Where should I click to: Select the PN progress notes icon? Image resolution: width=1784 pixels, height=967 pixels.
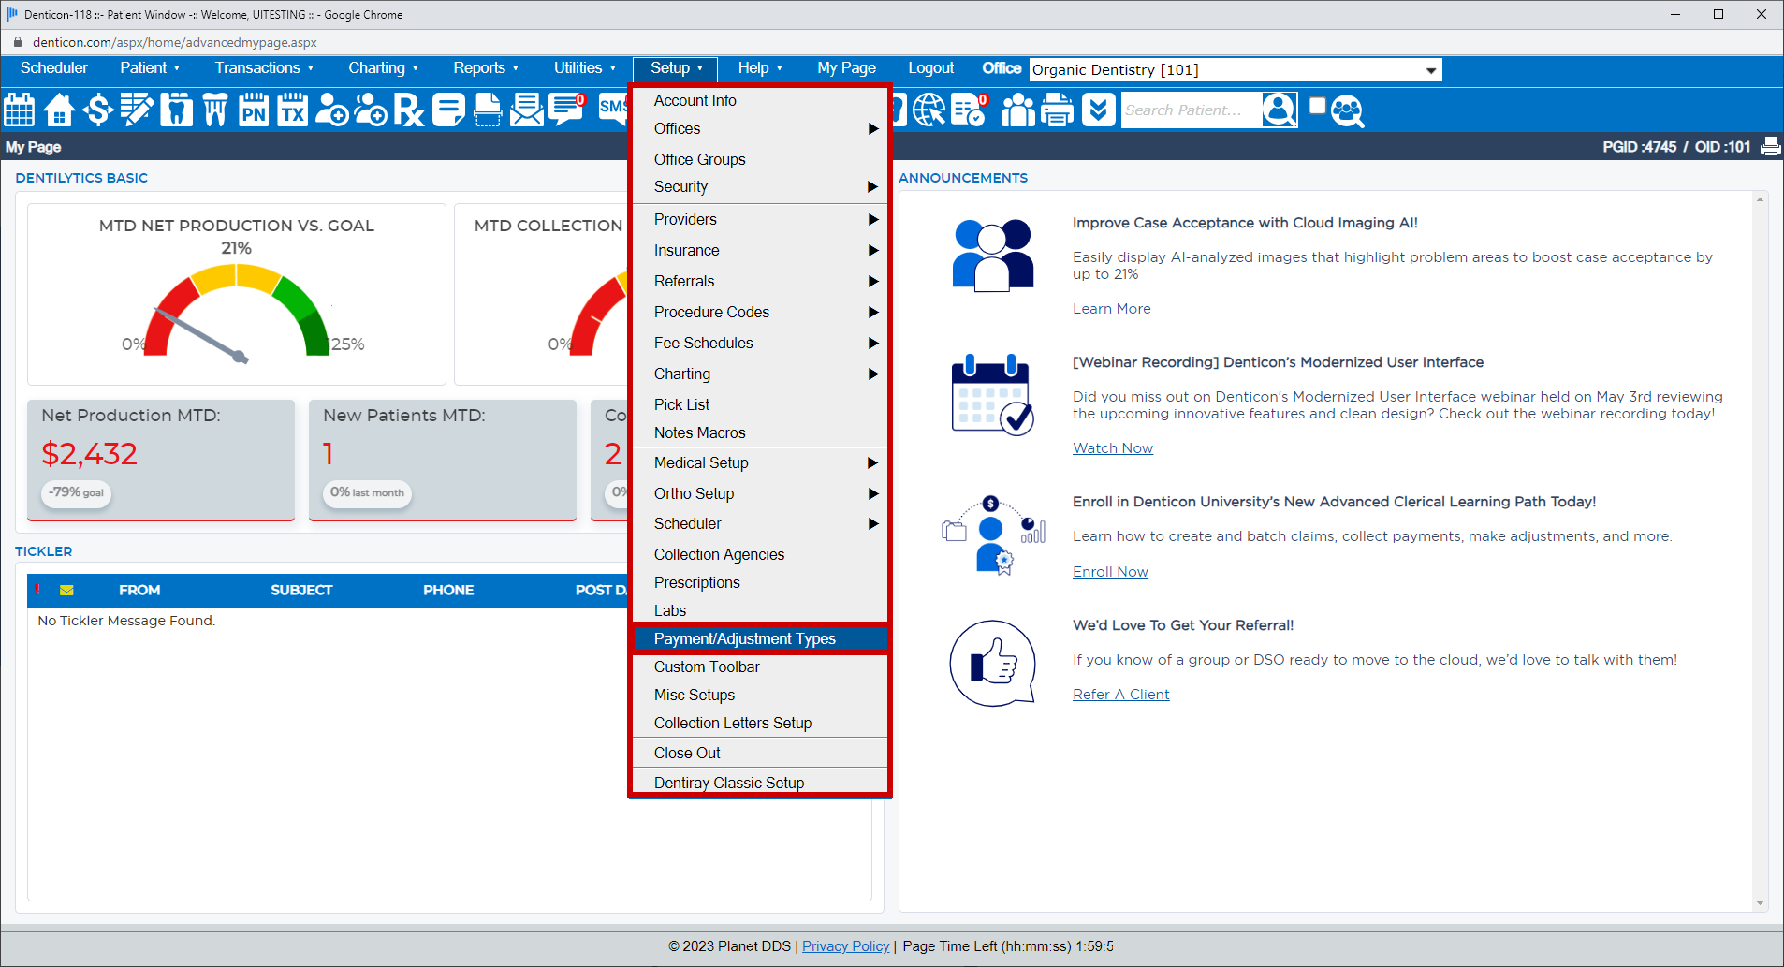click(253, 110)
